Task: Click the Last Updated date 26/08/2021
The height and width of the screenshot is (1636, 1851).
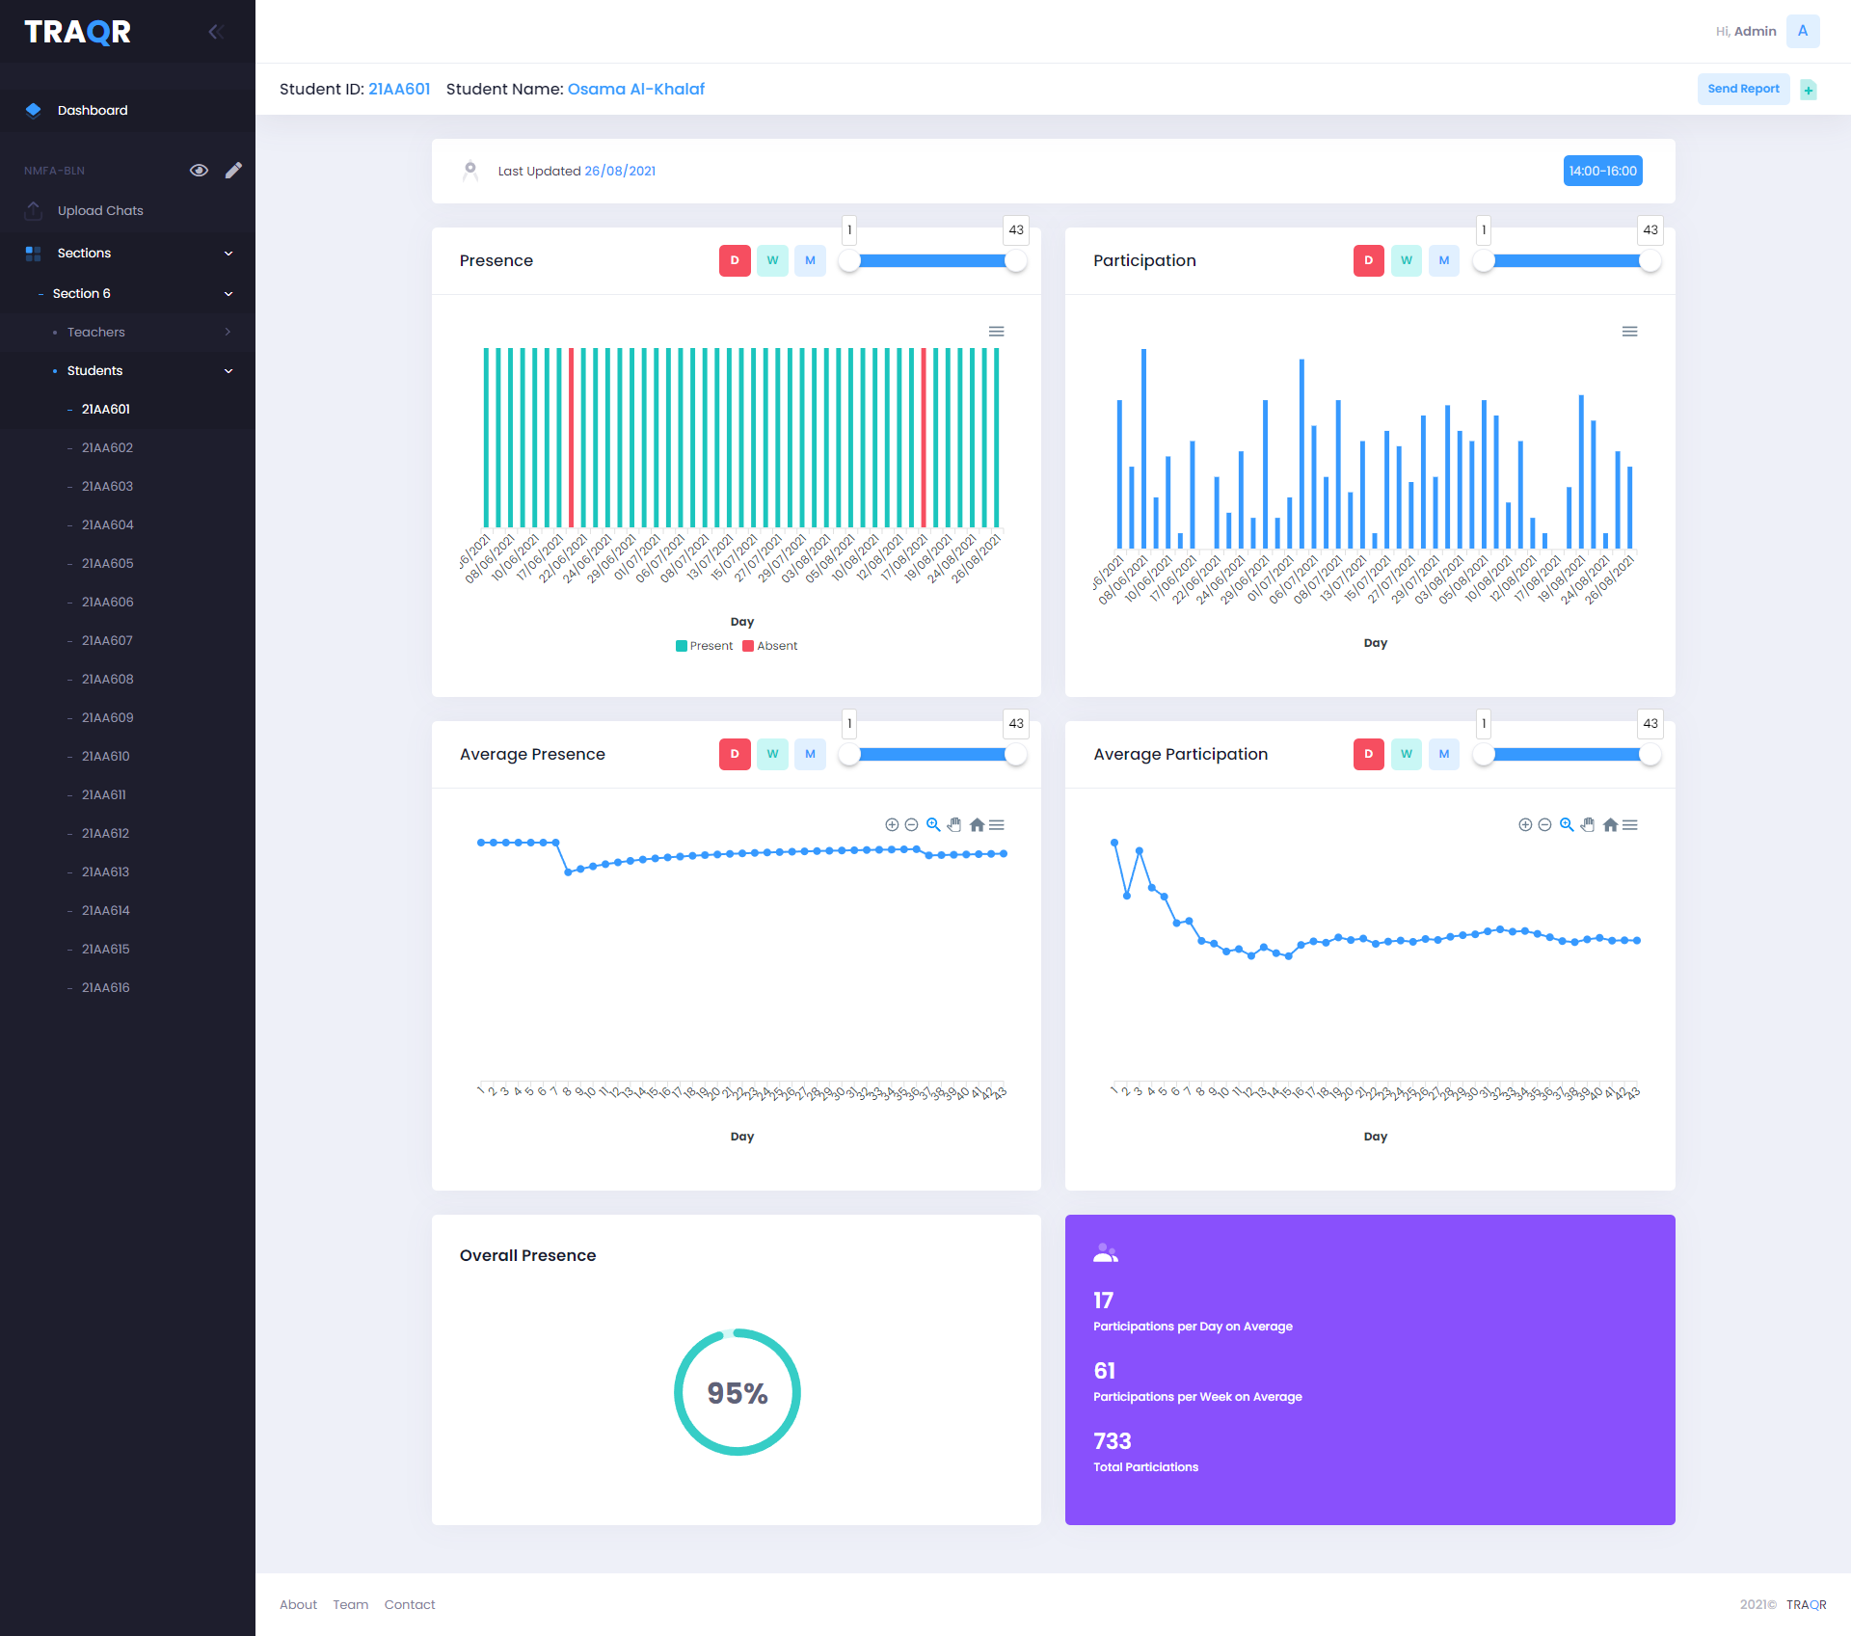Action: tap(620, 171)
